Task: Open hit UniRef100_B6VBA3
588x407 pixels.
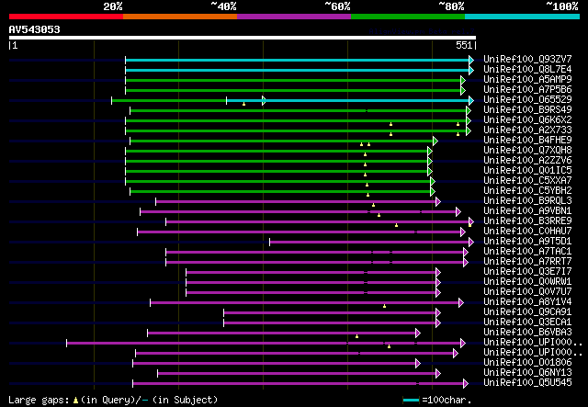Action: tap(527, 333)
